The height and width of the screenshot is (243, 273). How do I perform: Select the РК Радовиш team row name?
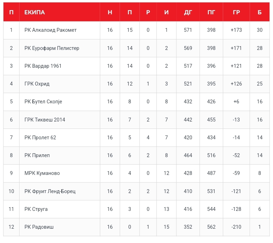coord(38,227)
